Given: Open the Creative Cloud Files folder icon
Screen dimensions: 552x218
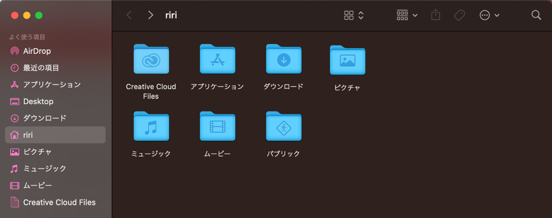Looking at the screenshot, I should click(x=151, y=59).
